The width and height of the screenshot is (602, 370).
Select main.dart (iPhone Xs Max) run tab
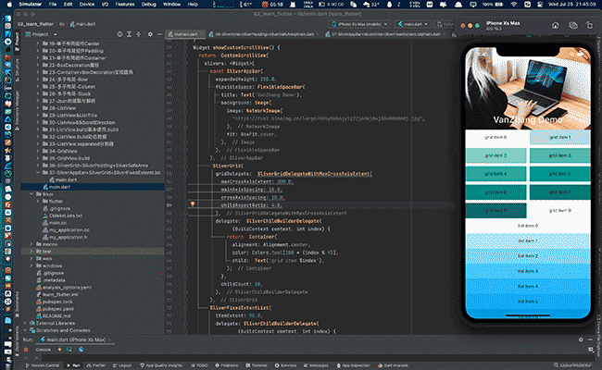click(x=75, y=339)
